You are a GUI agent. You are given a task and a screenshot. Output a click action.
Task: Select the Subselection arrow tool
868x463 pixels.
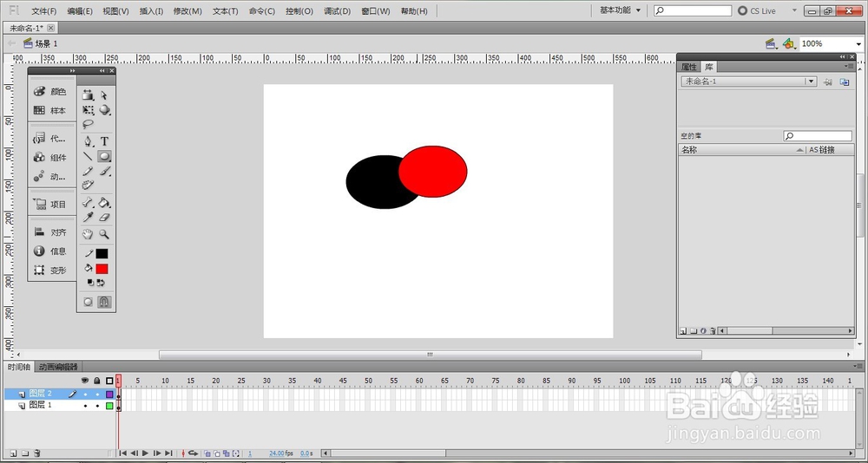[x=104, y=95]
